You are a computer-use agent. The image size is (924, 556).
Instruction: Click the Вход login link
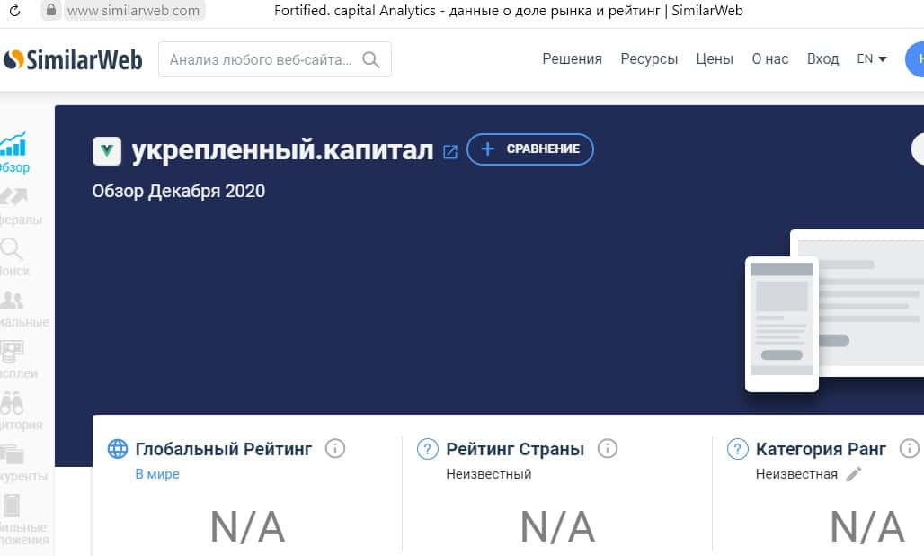click(822, 59)
